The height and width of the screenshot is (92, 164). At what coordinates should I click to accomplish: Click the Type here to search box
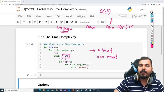pos(19,90)
